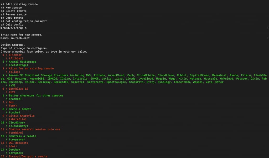Image resolution: width=269 pixels, height=158 pixels.
Task: Select "Combine several remotes into one"
Action: [x=30, y=129]
